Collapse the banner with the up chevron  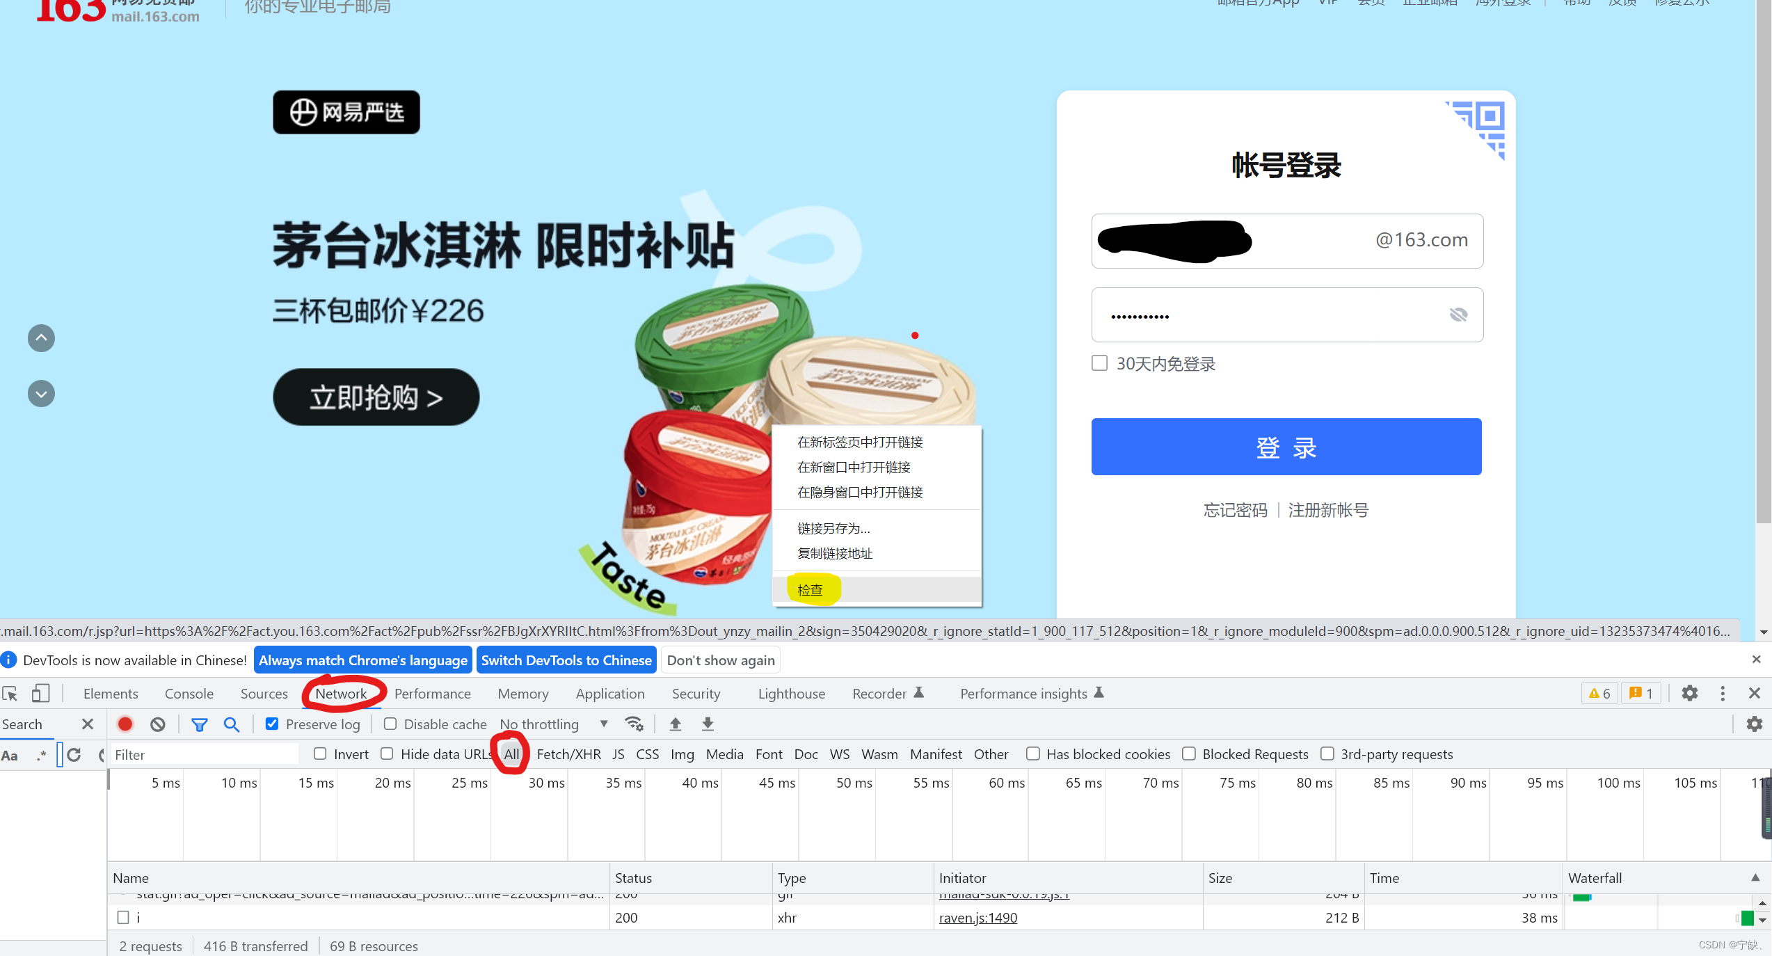click(x=40, y=338)
